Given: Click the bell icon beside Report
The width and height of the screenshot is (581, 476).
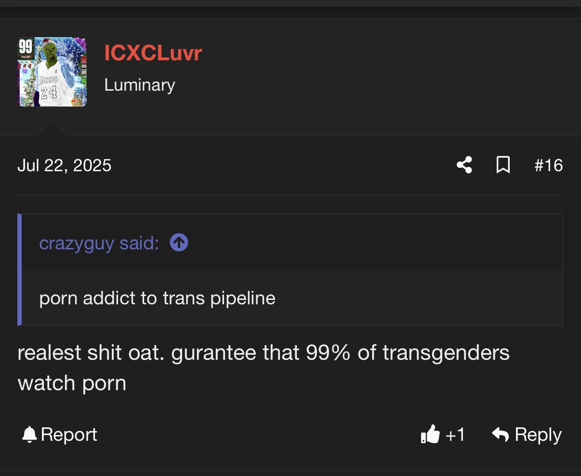Looking at the screenshot, I should coord(29,435).
